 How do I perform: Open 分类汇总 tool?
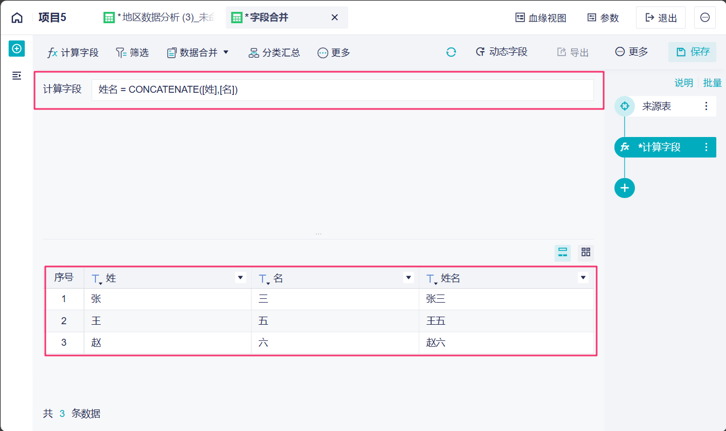click(x=274, y=52)
